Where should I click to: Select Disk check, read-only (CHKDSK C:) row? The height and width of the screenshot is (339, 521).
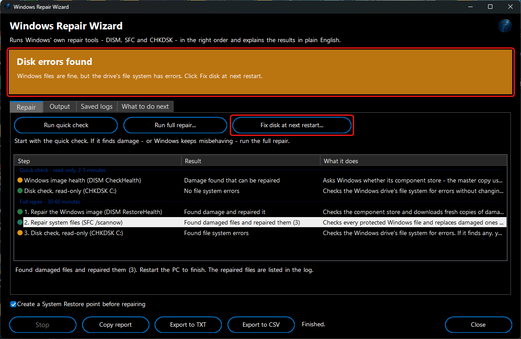click(260, 191)
